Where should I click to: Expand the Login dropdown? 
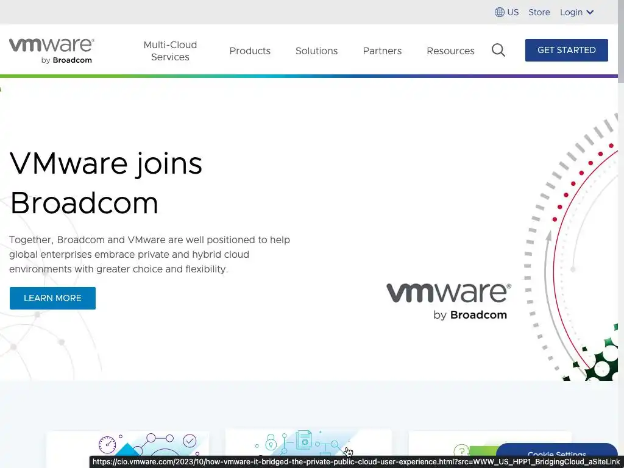pos(576,12)
